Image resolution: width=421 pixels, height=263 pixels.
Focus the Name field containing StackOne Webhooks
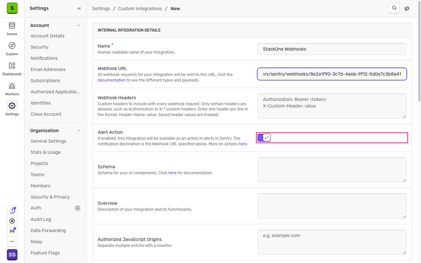[x=332, y=49]
